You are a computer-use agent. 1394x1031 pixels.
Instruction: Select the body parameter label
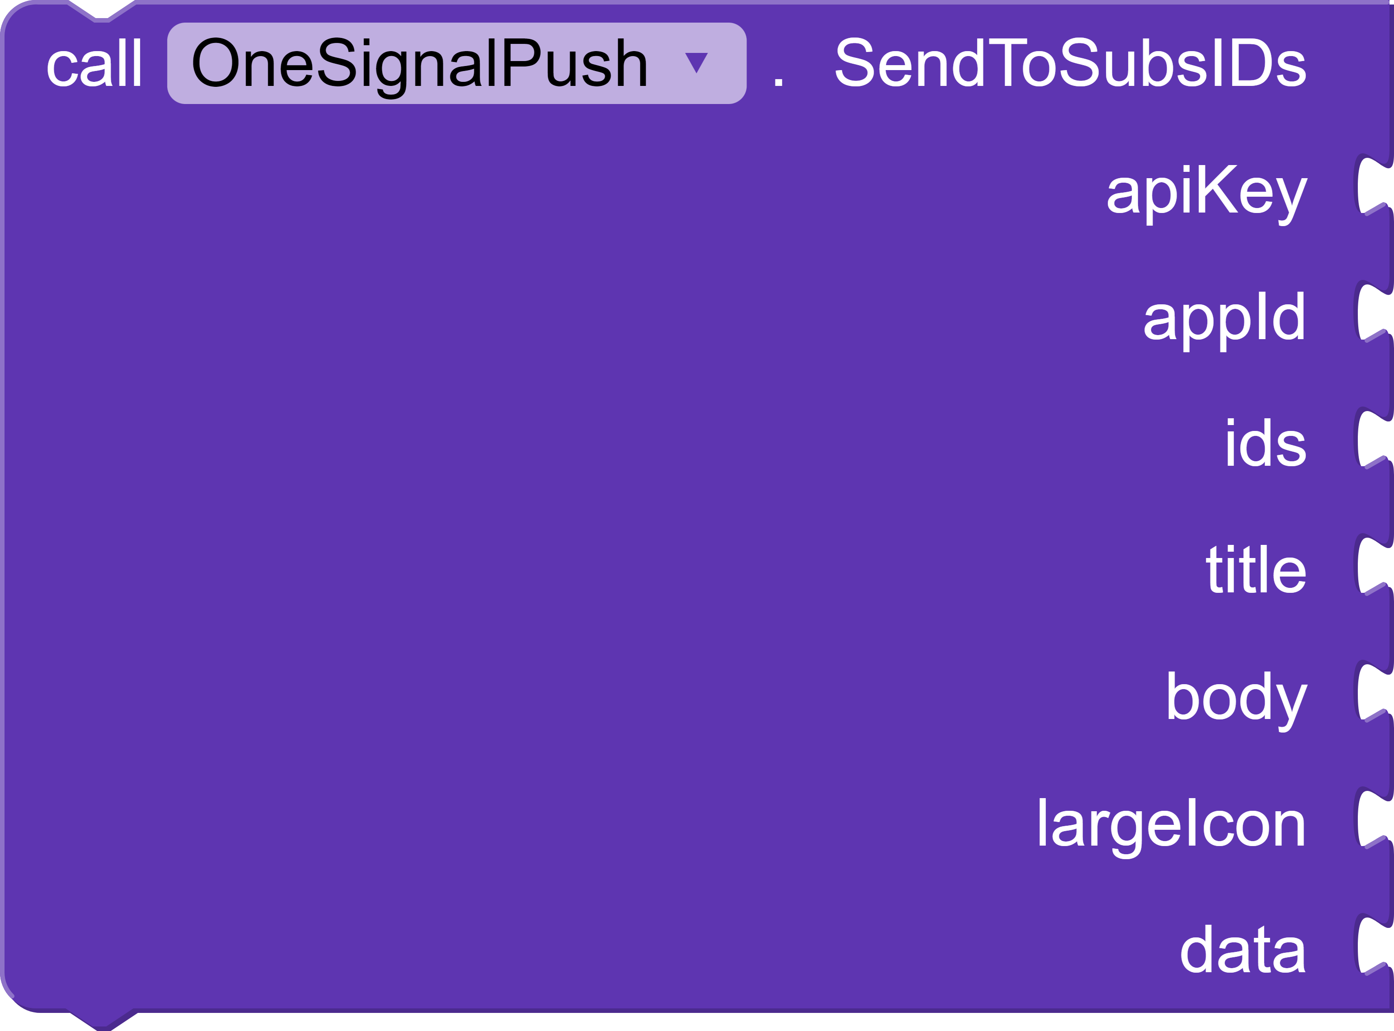[1236, 698]
